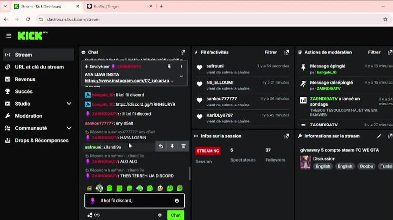The width and height of the screenshot is (393, 220).
Task: Close the Stream - Kick Dashboard tab
Action: coord(78,6)
